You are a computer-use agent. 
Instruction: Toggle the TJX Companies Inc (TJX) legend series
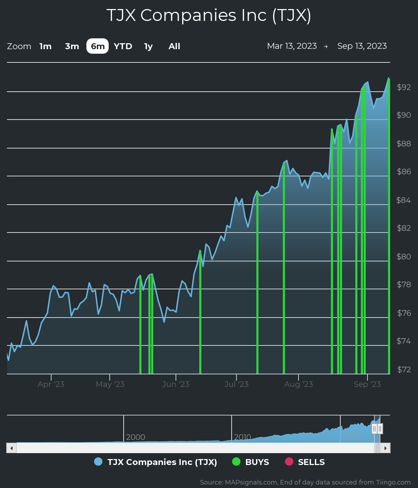pyautogui.click(x=156, y=462)
